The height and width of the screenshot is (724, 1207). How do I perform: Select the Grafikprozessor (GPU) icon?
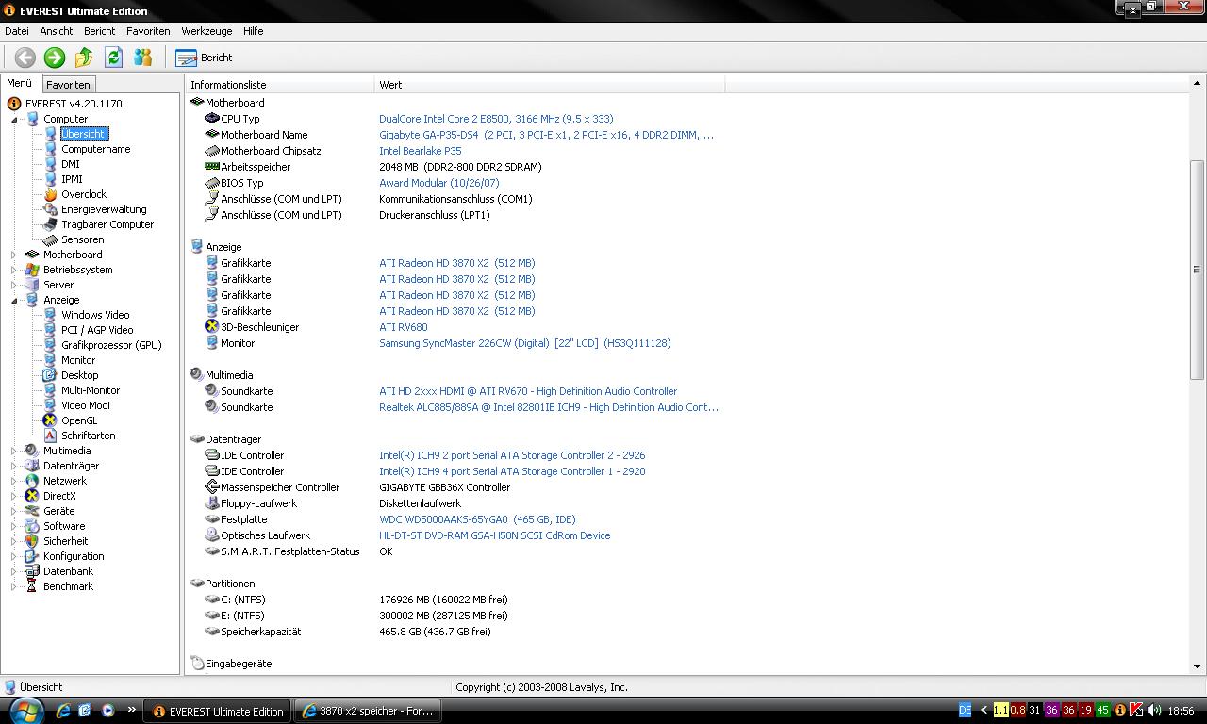[50, 345]
